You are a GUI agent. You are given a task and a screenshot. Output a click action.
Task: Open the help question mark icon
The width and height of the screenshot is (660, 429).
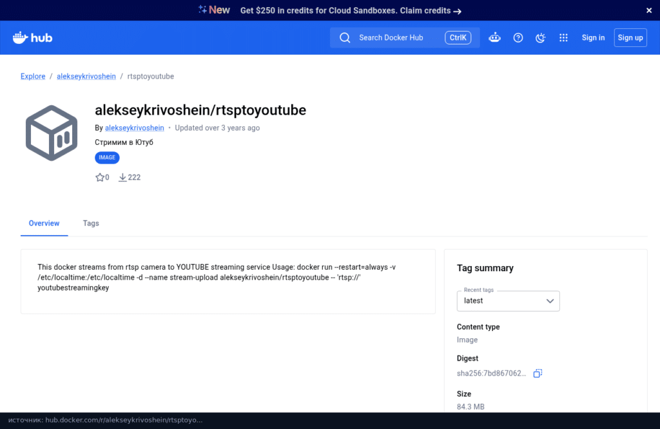point(518,38)
